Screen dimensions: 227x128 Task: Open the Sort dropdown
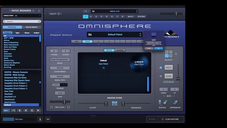point(6,111)
